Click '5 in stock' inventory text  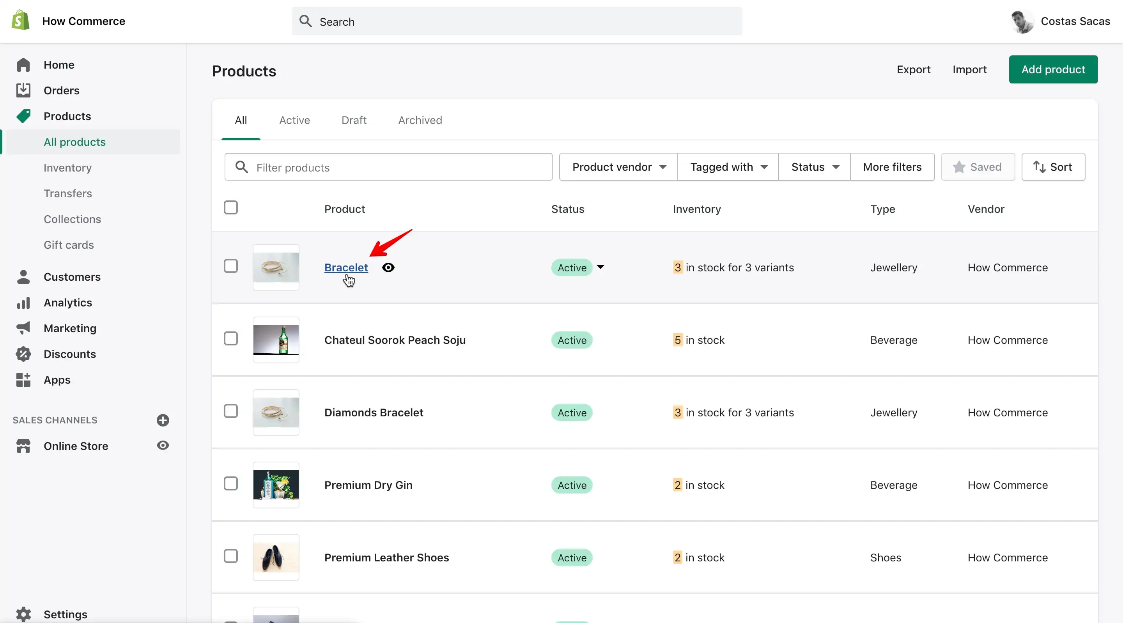click(698, 340)
